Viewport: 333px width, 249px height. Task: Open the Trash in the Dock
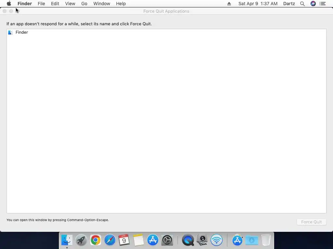tap(266, 240)
